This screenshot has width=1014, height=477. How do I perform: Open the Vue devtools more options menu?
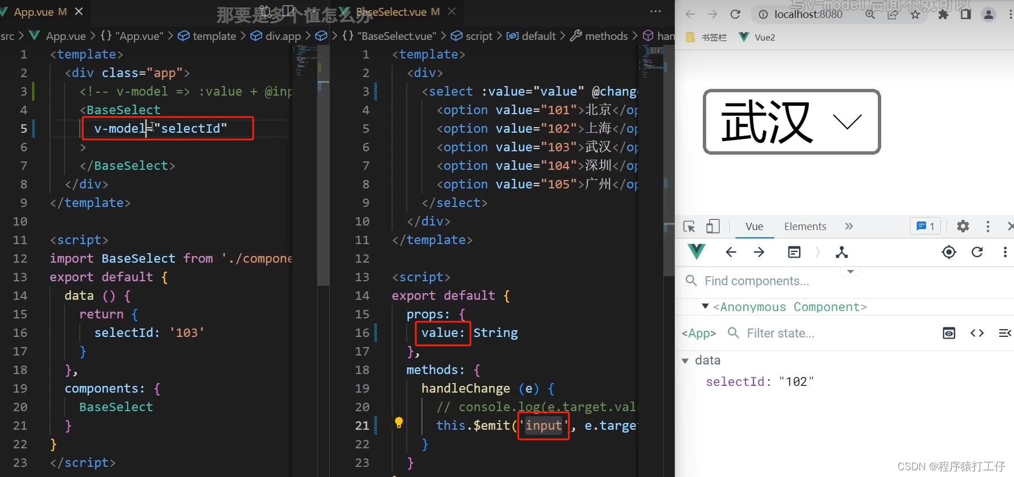(x=1005, y=252)
